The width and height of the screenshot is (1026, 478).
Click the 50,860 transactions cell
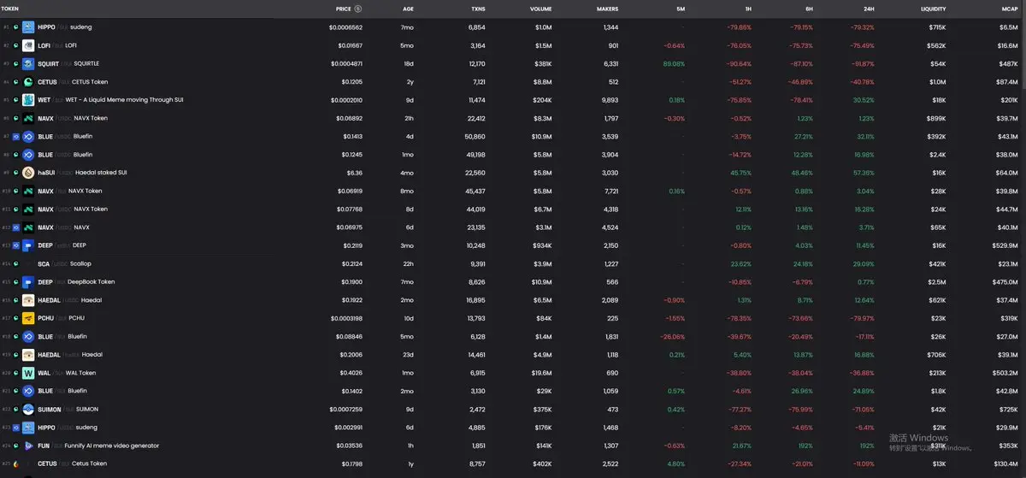coord(475,137)
